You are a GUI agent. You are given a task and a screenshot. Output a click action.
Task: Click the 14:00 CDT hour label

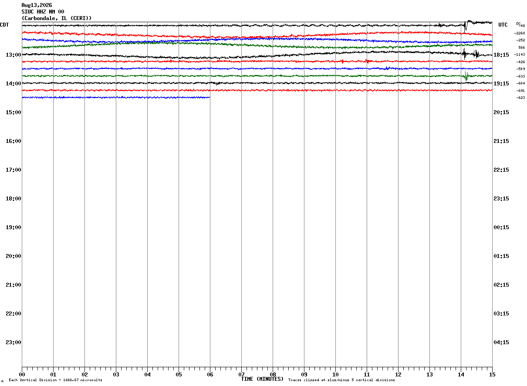point(13,84)
